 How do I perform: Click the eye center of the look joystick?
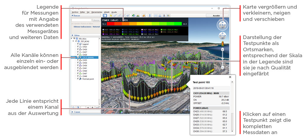(222, 25)
